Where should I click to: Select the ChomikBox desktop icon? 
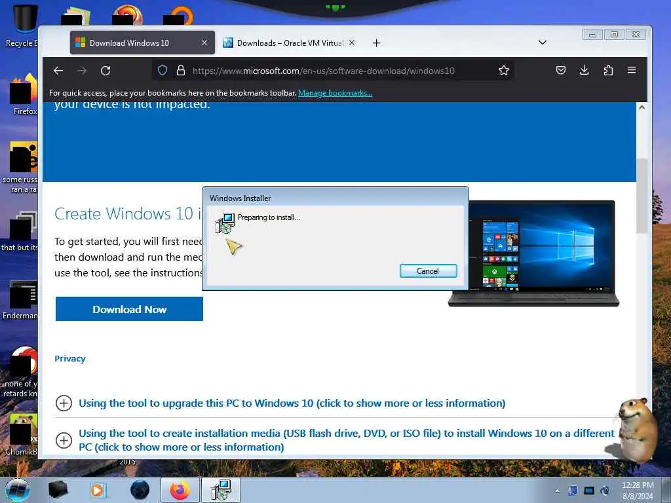click(20, 434)
